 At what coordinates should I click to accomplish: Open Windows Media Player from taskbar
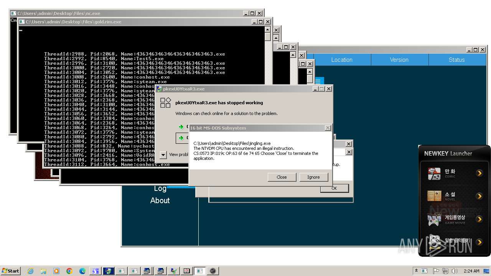tap(56, 271)
